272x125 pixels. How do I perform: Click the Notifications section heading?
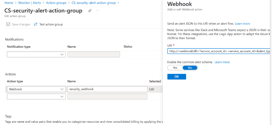[x=14, y=39]
